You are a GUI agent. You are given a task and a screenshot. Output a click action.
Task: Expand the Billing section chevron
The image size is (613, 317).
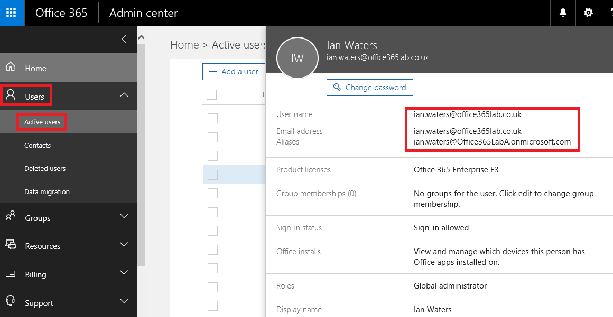point(124,273)
